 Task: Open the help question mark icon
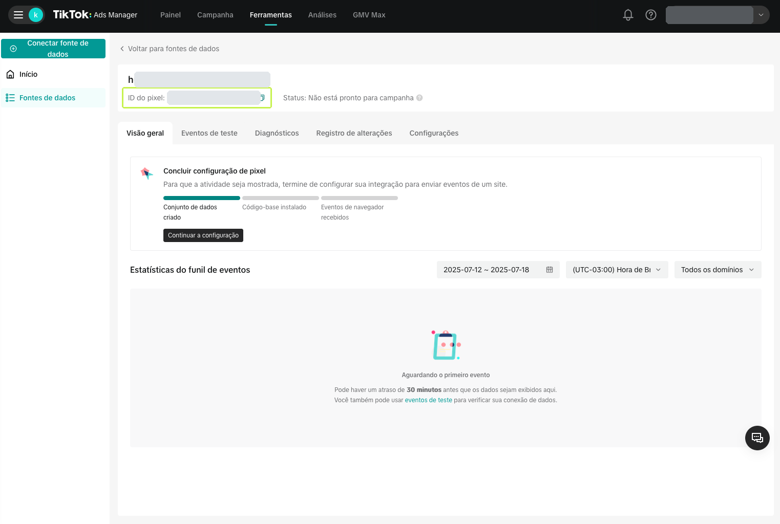click(651, 15)
